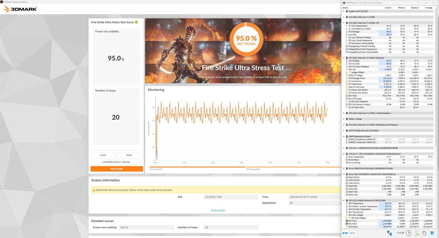Start logging with the log file icon
Image resolution: width=439 pixels, height=238 pixels.
416,233
